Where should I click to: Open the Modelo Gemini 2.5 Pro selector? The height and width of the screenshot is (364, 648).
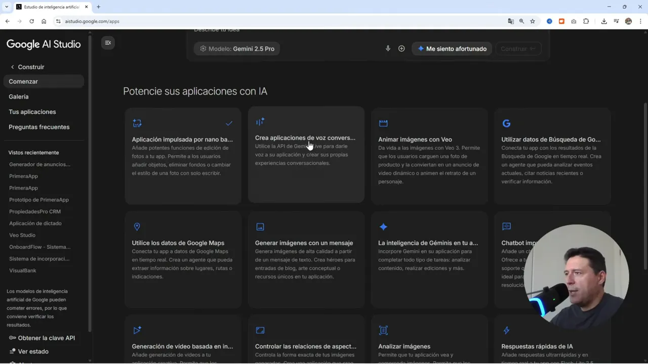[236, 49]
